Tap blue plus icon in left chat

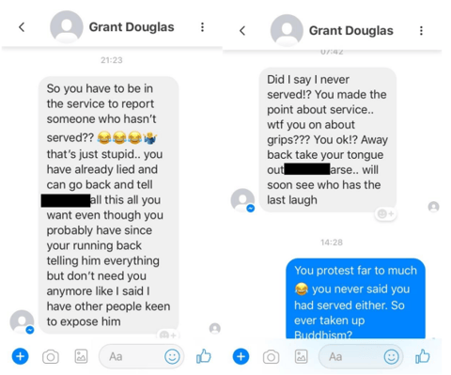pyautogui.click(x=21, y=356)
